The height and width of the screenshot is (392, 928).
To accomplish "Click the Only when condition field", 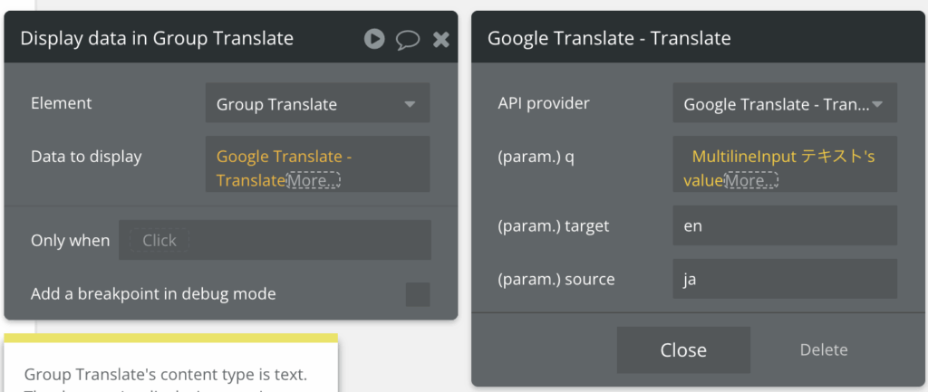I will (275, 240).
